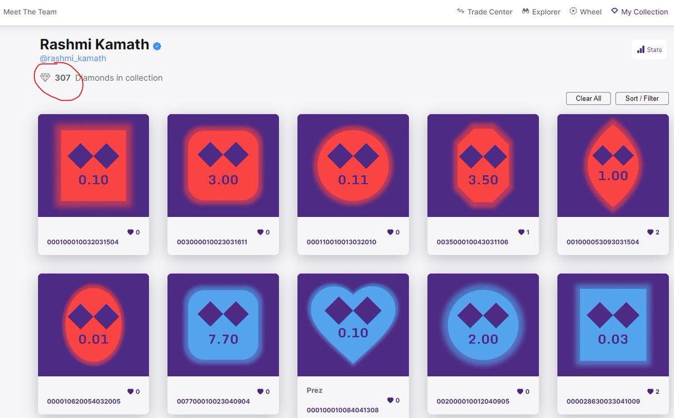The width and height of the screenshot is (674, 418).
Task: Select ID text 003500010043031106
Action: [x=472, y=242]
